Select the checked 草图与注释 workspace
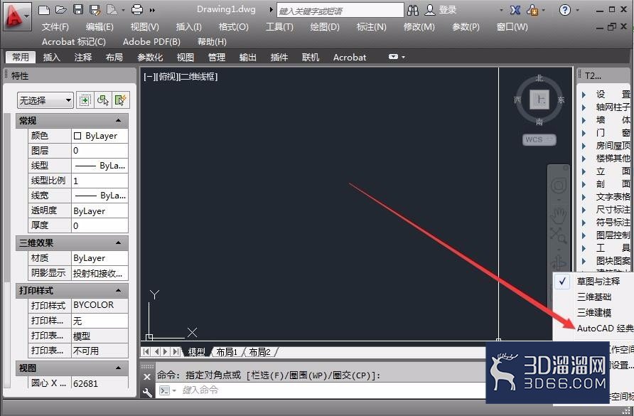Image resolution: width=634 pixels, height=416 pixels. click(598, 282)
